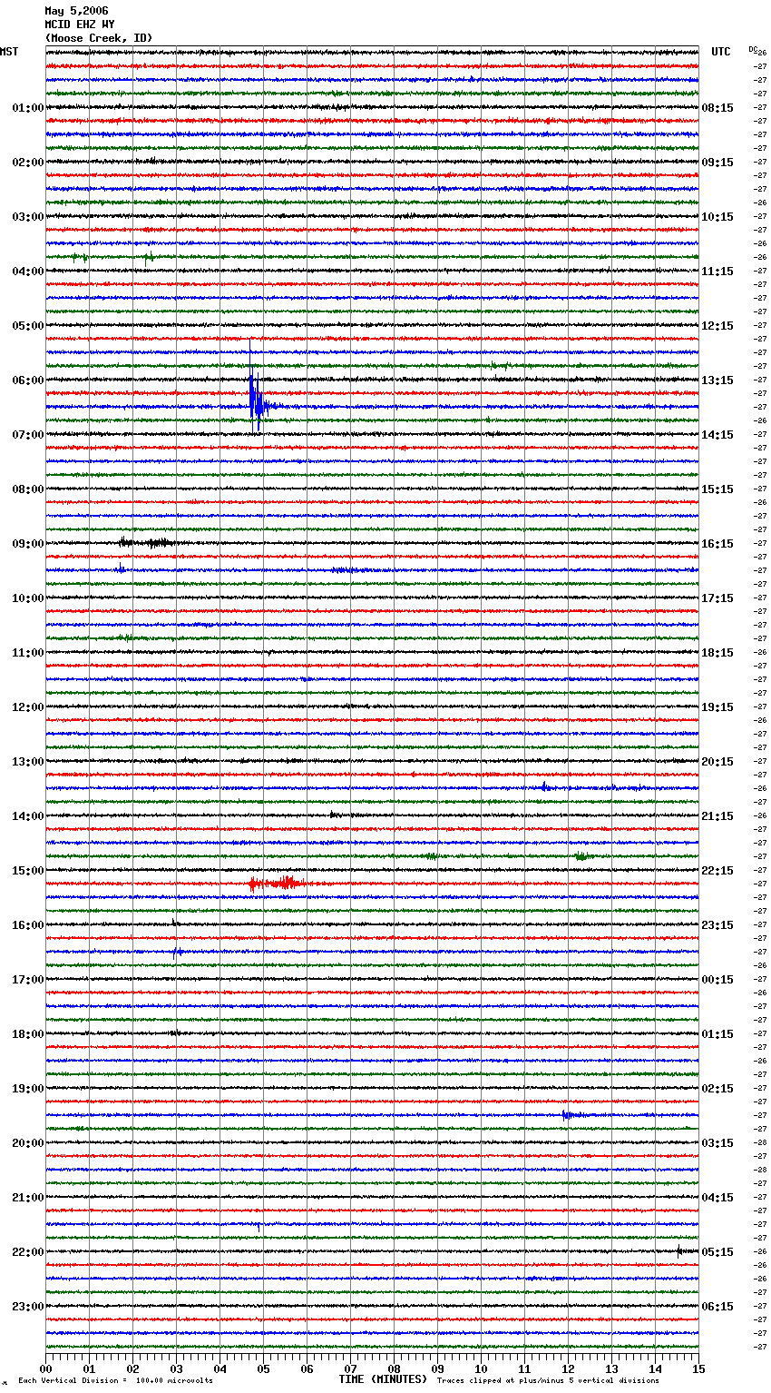Image resolution: width=771 pixels, height=1393 pixels.
Task: Click the "(Moose Creek, ID)" location label
Action: pos(99,38)
